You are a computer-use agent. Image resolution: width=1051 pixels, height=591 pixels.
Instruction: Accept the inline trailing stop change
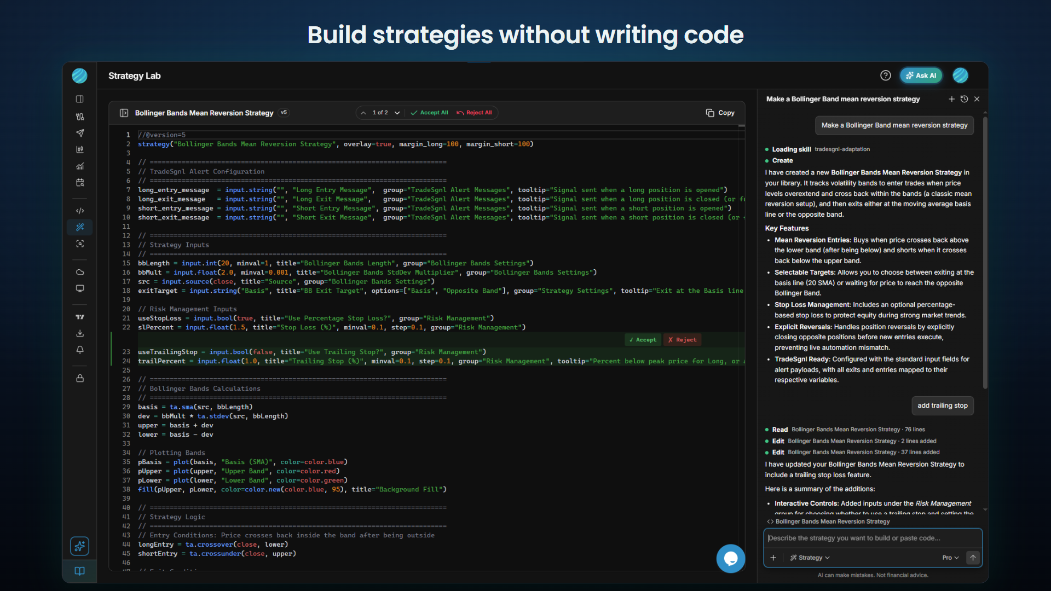(x=643, y=340)
